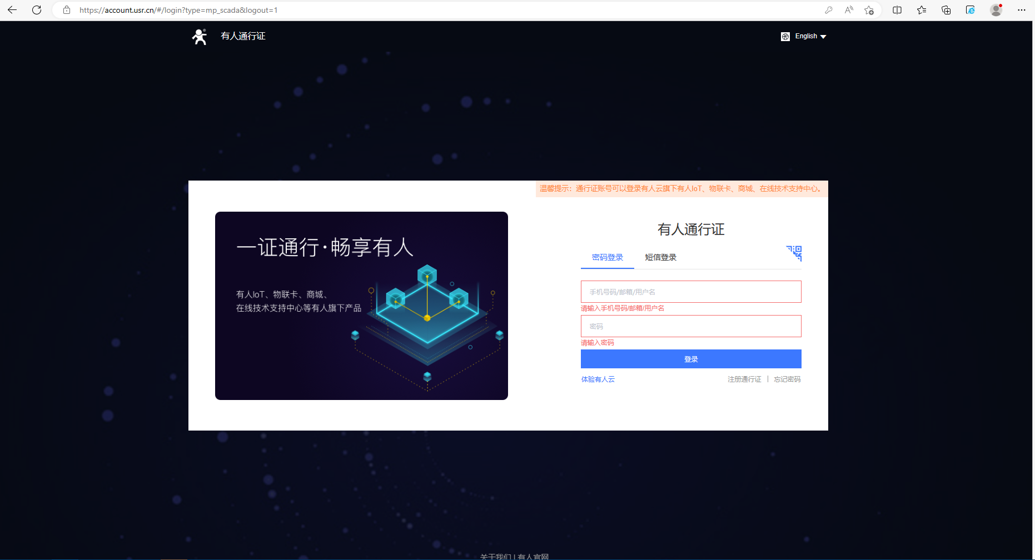Click the browser back arrow
Image resolution: width=1035 pixels, height=560 pixels.
pyautogui.click(x=12, y=10)
